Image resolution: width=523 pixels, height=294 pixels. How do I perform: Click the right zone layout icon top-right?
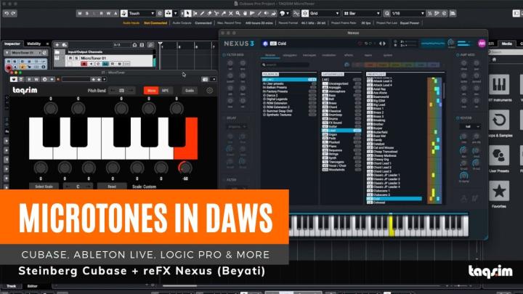[516, 13]
